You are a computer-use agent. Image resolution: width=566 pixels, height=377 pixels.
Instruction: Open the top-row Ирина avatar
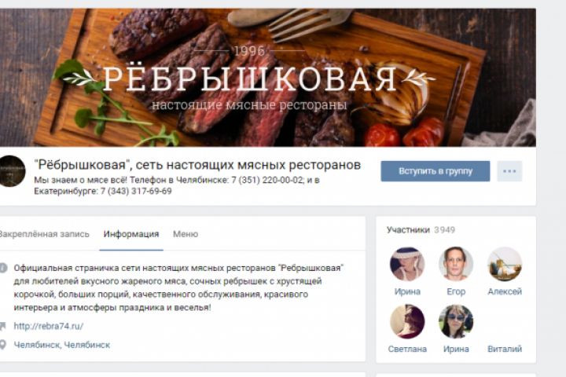click(407, 264)
